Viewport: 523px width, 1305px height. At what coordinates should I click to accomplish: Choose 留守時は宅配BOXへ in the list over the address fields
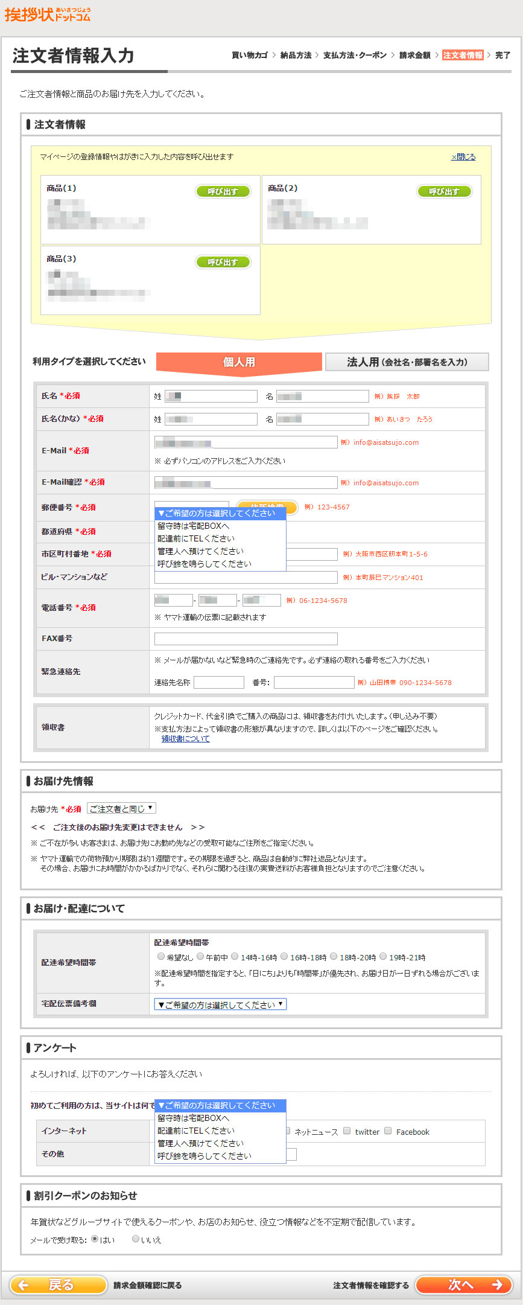click(x=220, y=526)
